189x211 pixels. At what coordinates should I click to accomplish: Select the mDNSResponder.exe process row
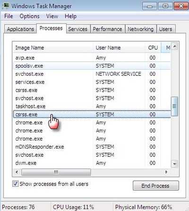pyautogui.click(x=92, y=147)
